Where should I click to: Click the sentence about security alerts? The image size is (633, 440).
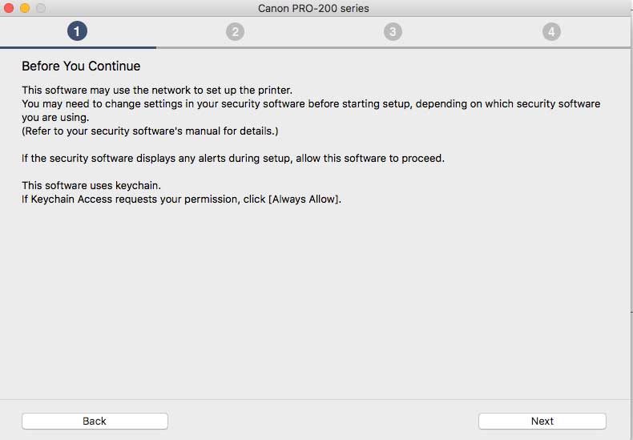coord(233,158)
